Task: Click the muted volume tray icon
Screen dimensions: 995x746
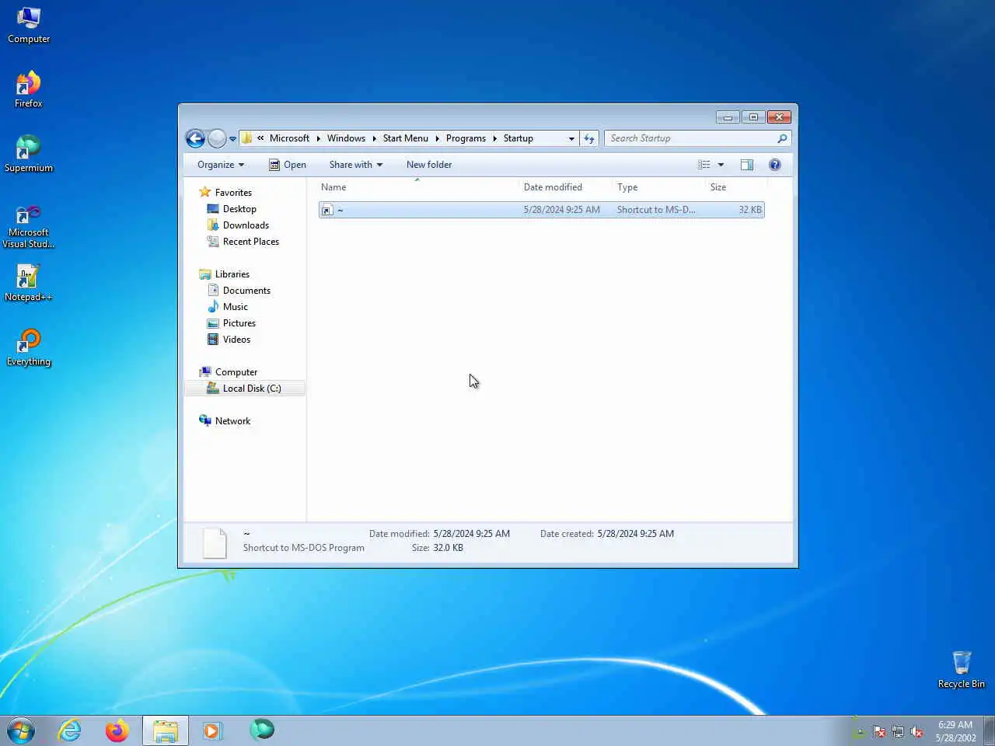Action: point(916,731)
